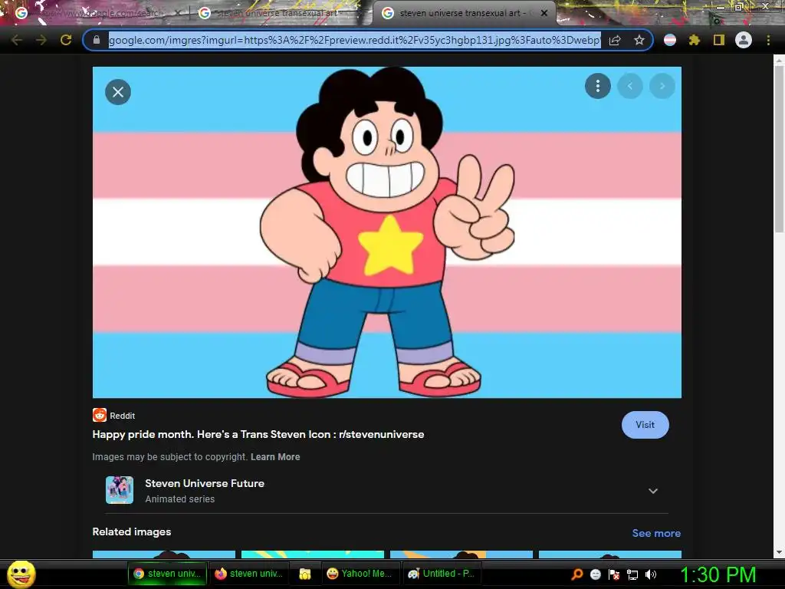Open the Yahoo! Messenger taskbar button
This screenshot has width=785, height=589.
(x=360, y=574)
